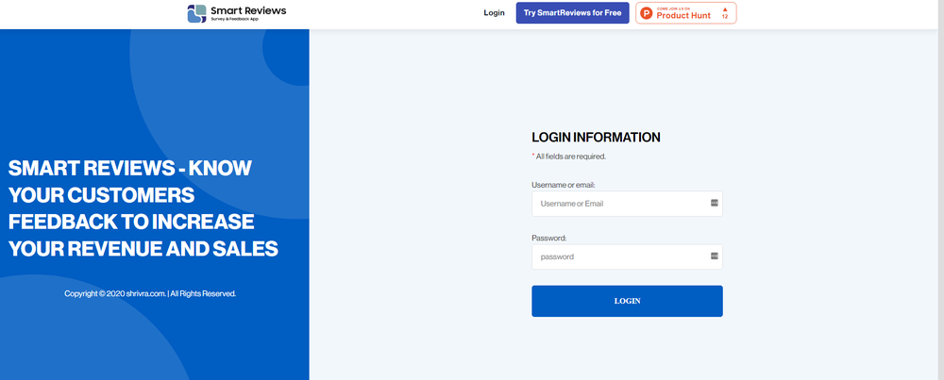Click 'All fields are required.' note

569,157
